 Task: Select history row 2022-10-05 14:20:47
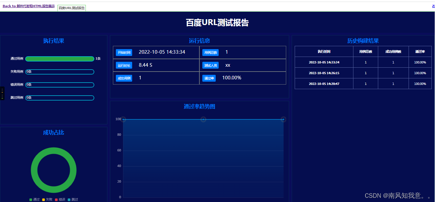coord(363,84)
